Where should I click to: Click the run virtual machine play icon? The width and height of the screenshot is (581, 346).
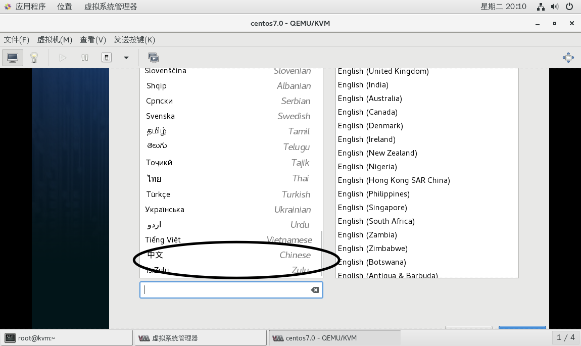point(63,58)
